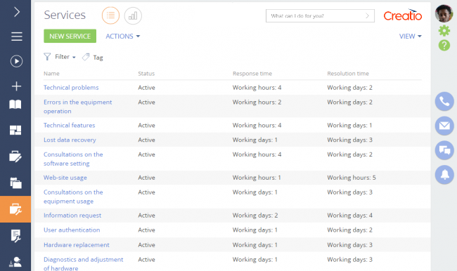Sort by the Status column header

pos(146,74)
